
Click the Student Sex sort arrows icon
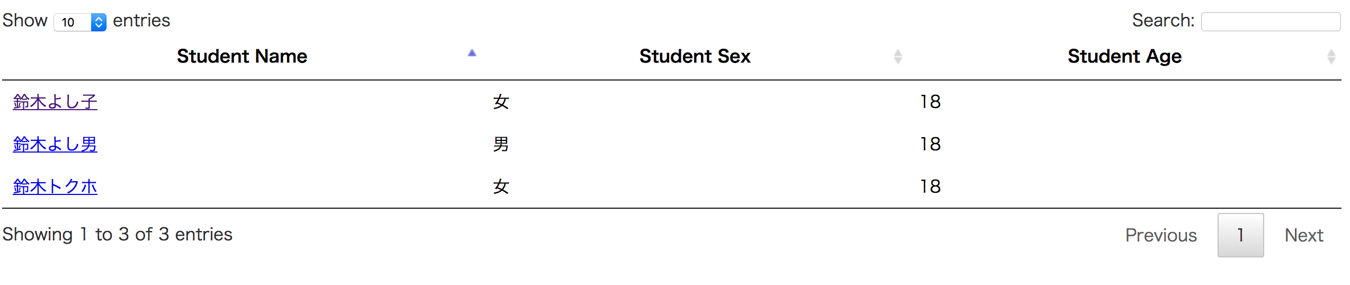898,57
